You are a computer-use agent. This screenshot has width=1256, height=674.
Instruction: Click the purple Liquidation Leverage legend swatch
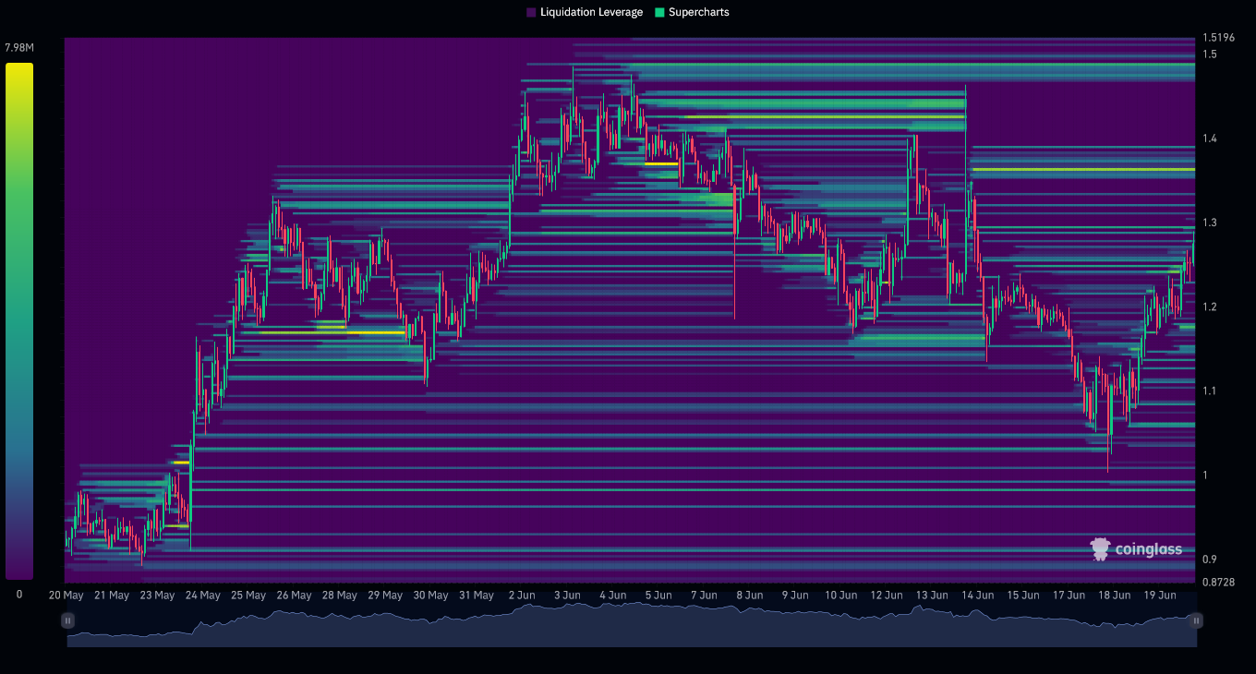point(531,12)
